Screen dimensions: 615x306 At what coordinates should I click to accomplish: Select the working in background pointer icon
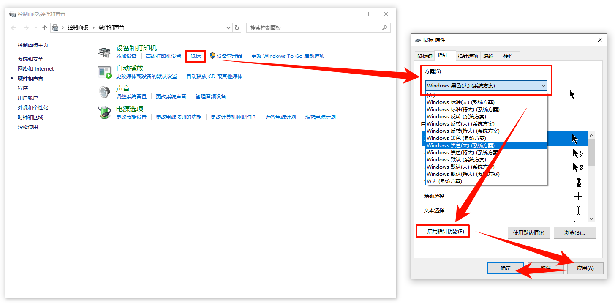point(578,167)
